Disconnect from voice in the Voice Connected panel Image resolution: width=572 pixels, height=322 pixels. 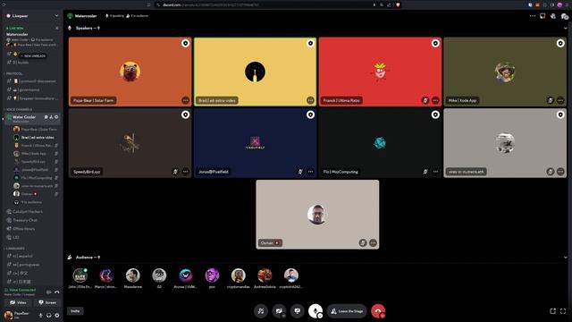(x=57, y=292)
